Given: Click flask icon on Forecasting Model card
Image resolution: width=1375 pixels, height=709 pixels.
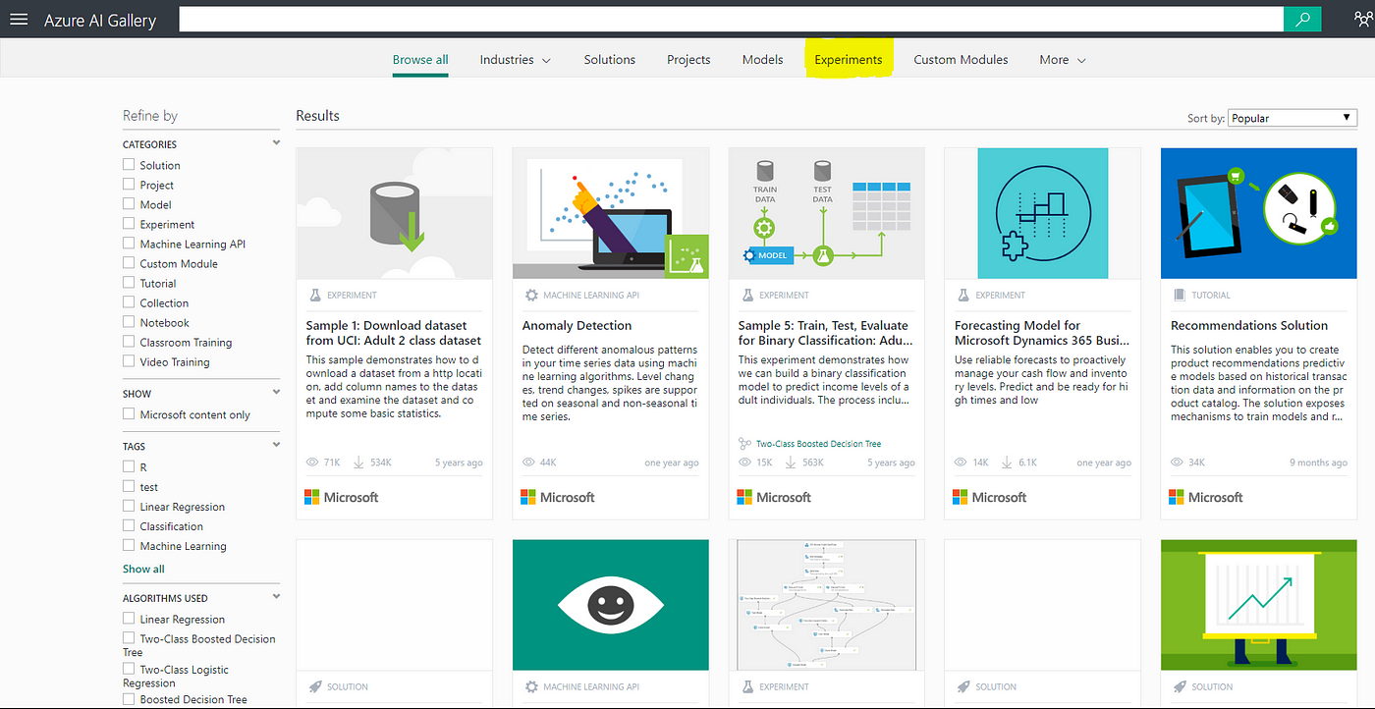Looking at the screenshot, I should tap(963, 295).
